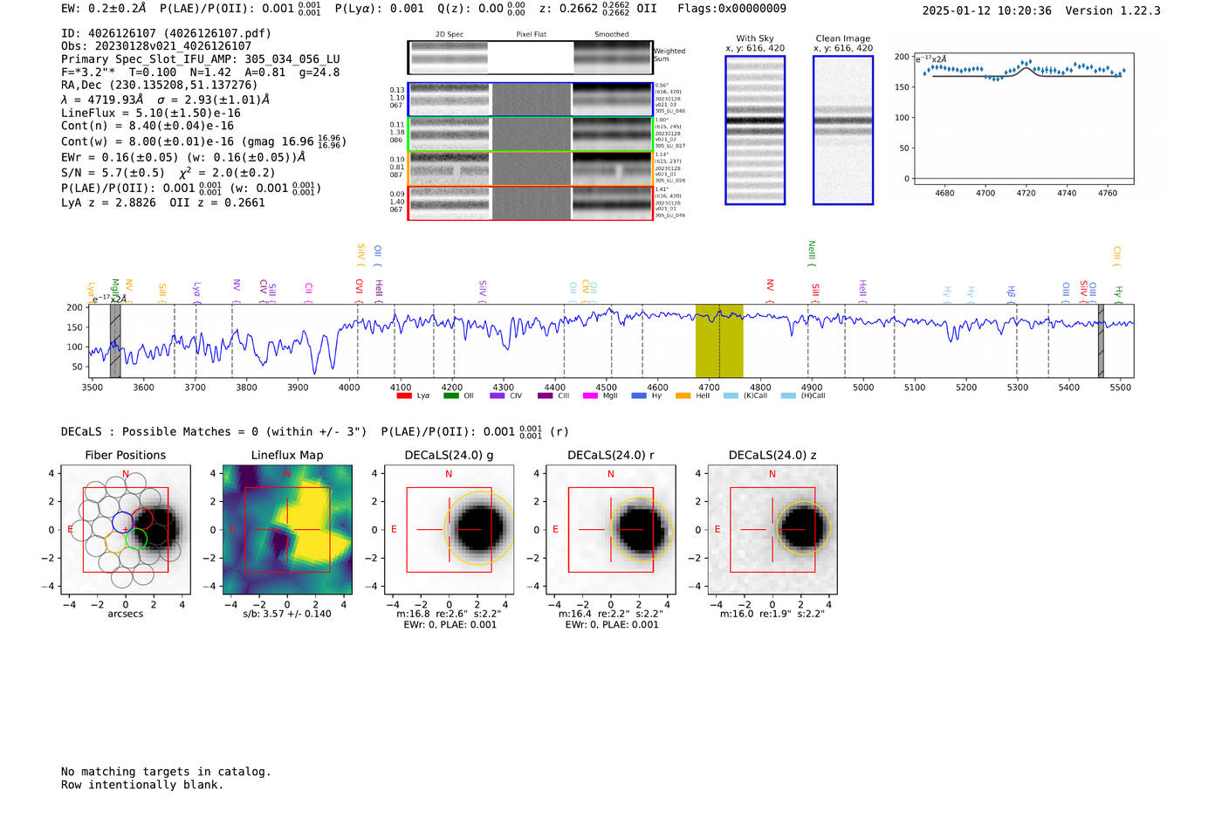Open the Clean Image cutout

coord(843,130)
